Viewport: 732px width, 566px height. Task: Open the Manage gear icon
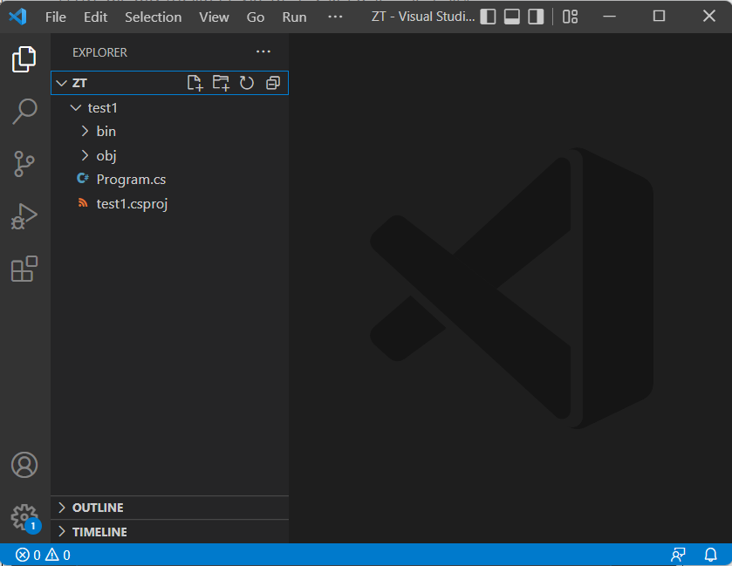pyautogui.click(x=24, y=517)
